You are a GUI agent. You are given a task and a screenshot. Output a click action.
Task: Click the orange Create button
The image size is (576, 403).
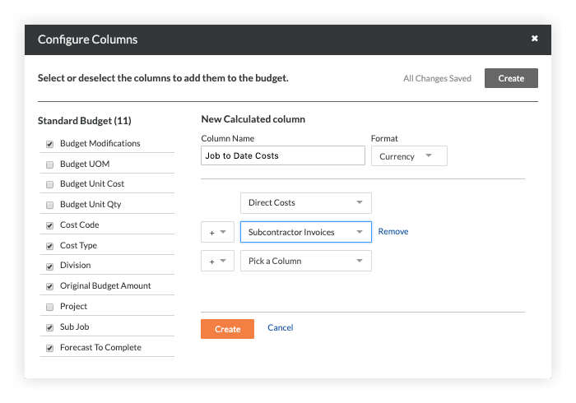[x=227, y=329]
